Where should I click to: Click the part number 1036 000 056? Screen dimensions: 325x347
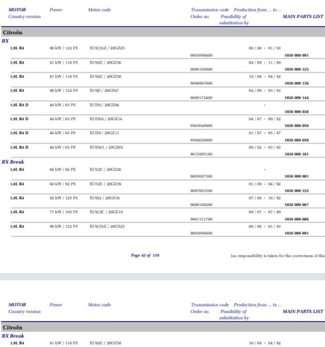[297, 126]
